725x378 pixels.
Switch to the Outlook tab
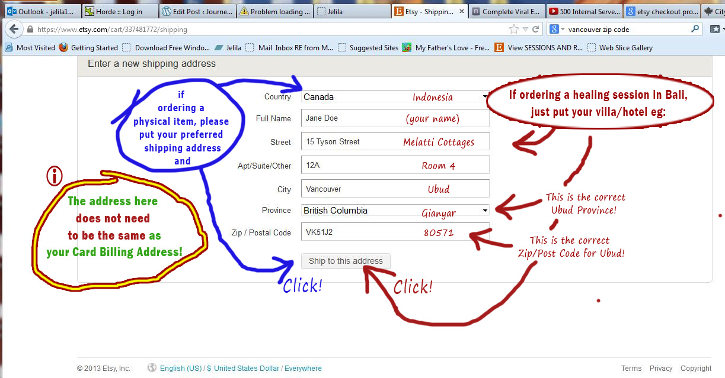point(40,11)
